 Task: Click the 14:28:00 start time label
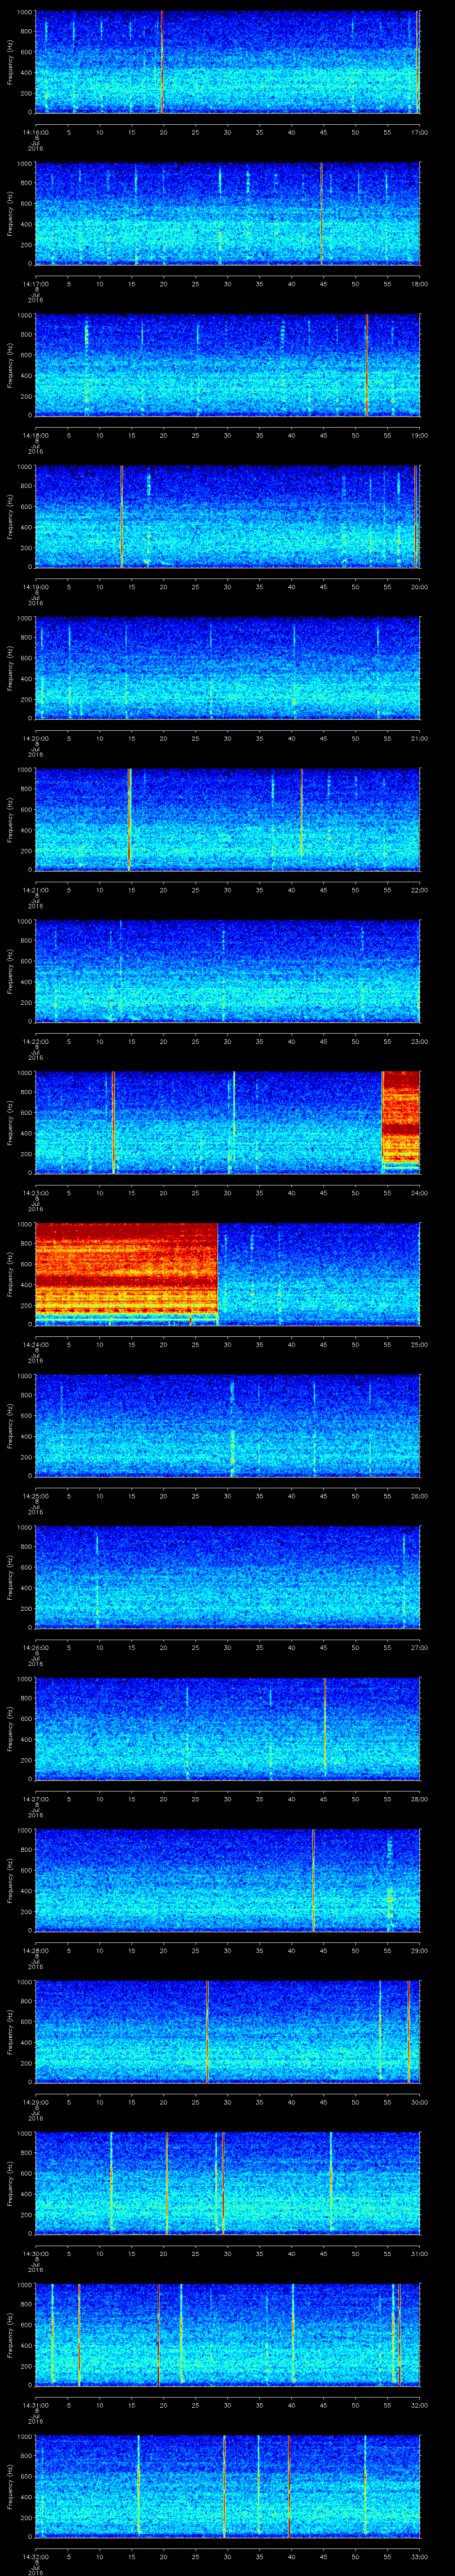(36, 1951)
